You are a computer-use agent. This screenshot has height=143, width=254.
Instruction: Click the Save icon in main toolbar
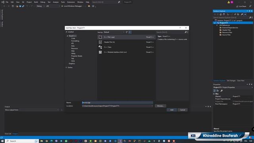(x=20, y=6)
